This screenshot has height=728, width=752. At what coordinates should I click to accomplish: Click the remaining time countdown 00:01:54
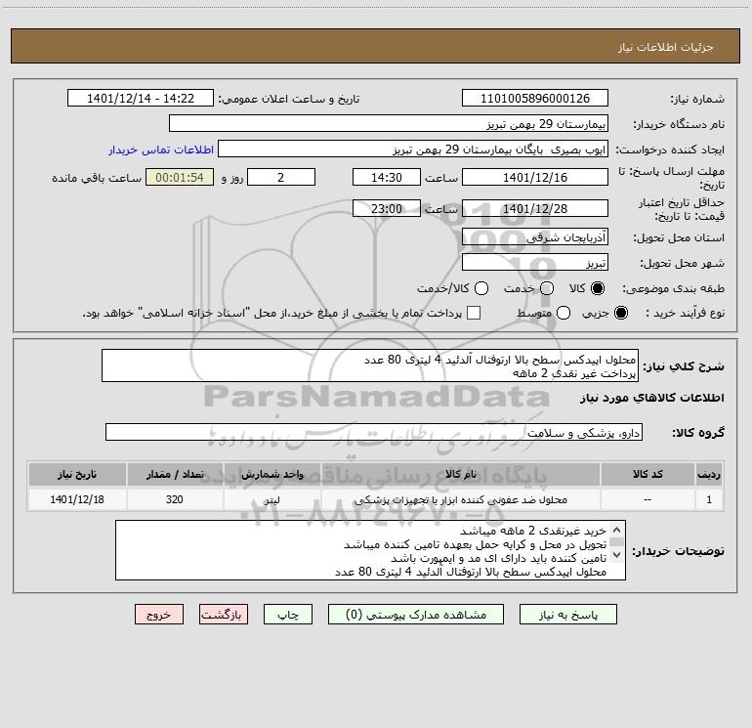pos(180,177)
